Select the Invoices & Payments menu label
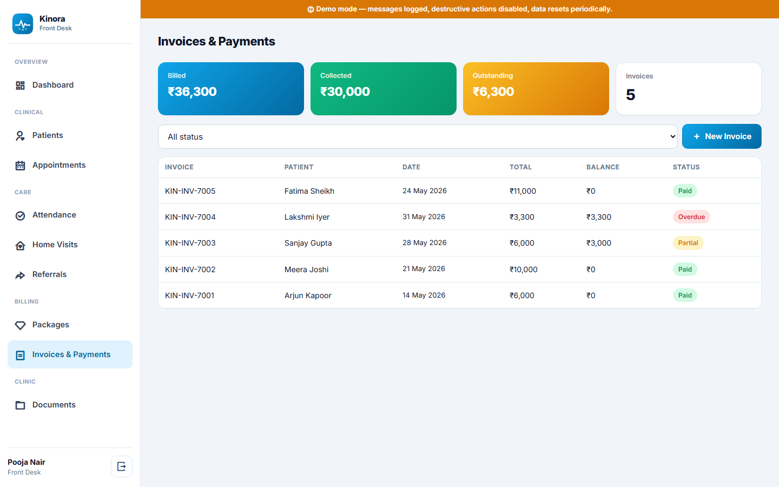 point(71,354)
